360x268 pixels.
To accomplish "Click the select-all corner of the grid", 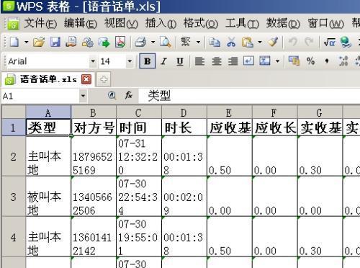I will pos(14,112).
